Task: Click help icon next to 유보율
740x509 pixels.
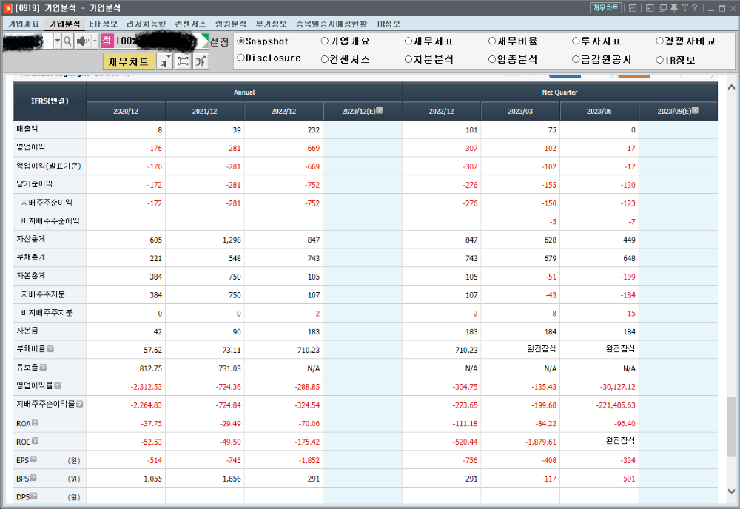Action: [x=43, y=367]
